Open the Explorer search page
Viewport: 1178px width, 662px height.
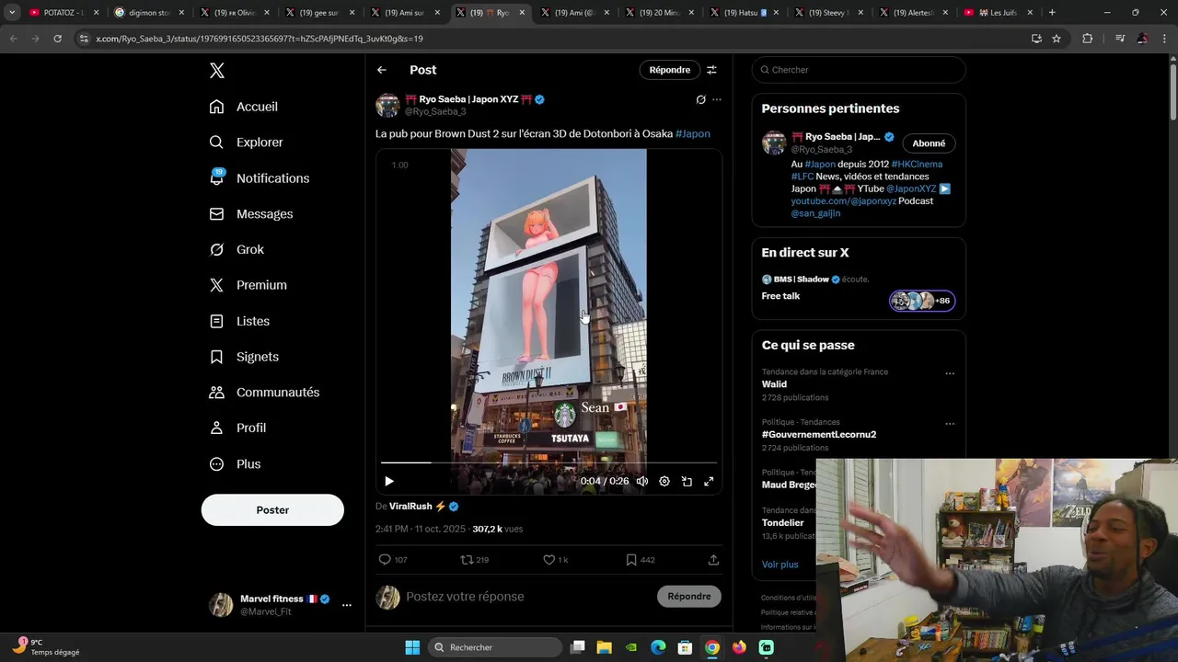click(247, 143)
